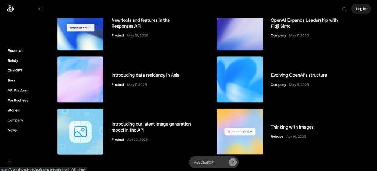Open 'OpenAI Expands Leadership with Fidji Simo' article
Viewport: 377px width, 171px height.
(x=304, y=23)
